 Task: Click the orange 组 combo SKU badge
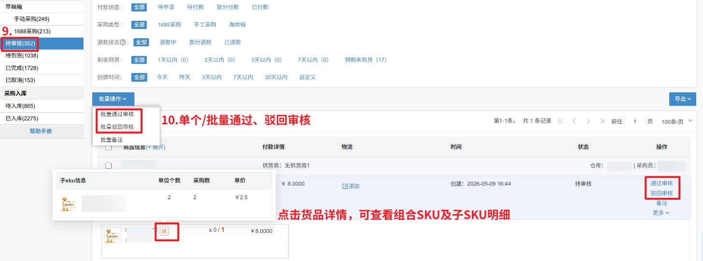(x=164, y=231)
